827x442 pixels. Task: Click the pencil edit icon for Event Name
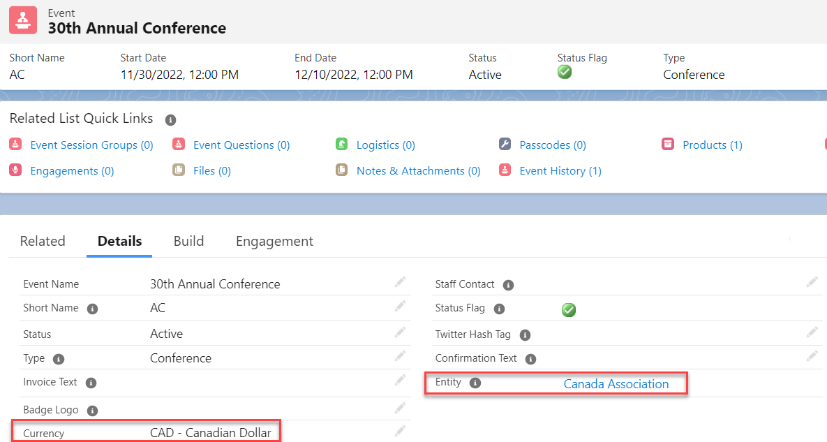click(400, 282)
